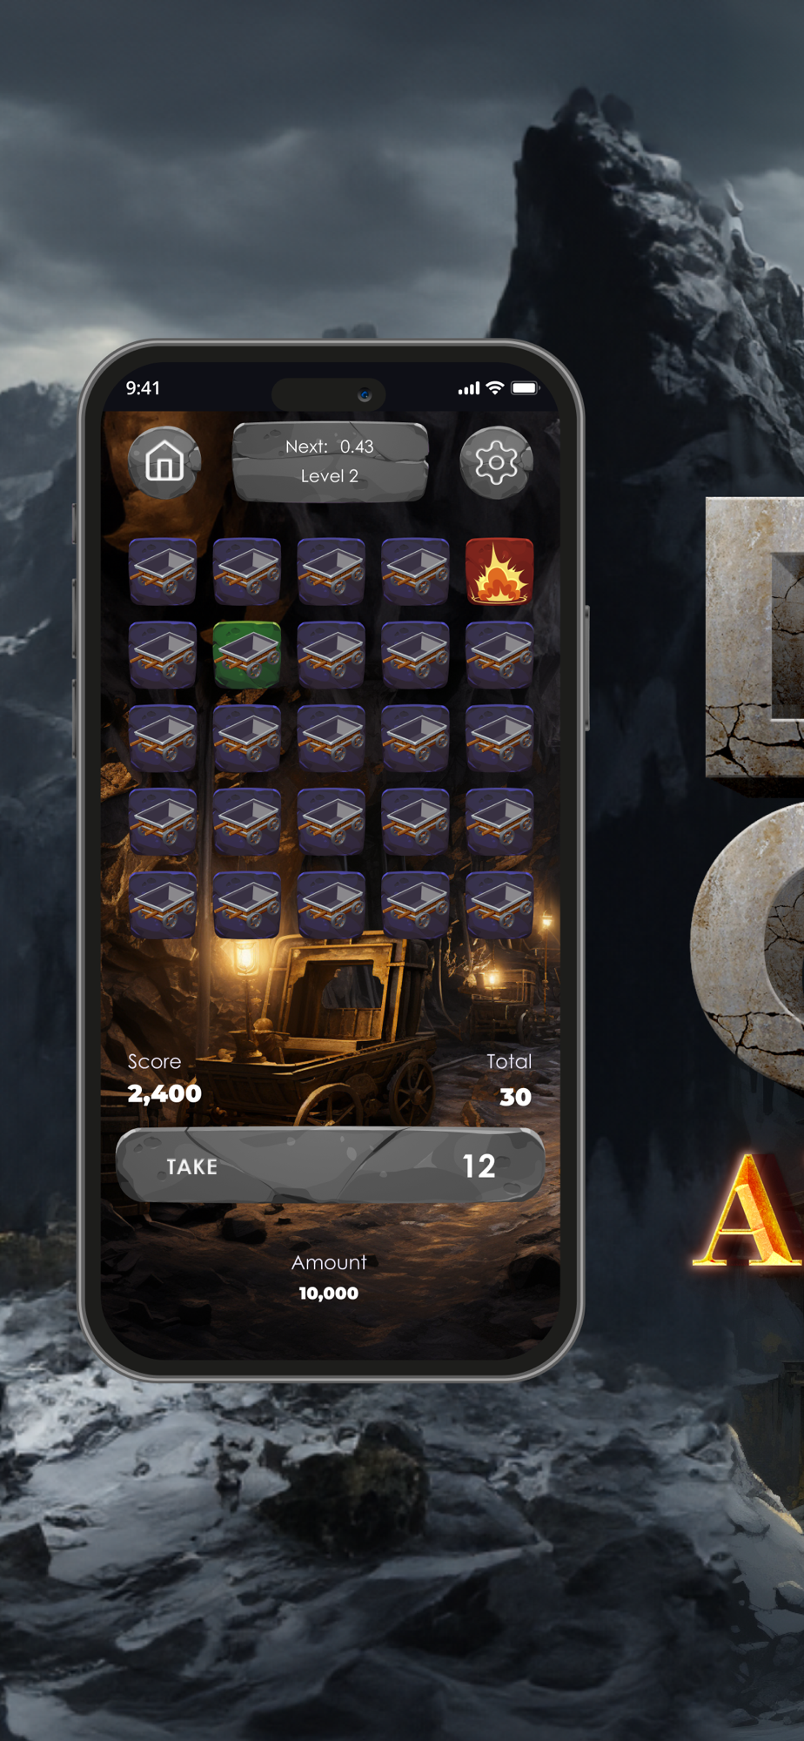Tap the Next 0.43 Level 2 stone panel
The width and height of the screenshot is (804, 1741).
(331, 461)
